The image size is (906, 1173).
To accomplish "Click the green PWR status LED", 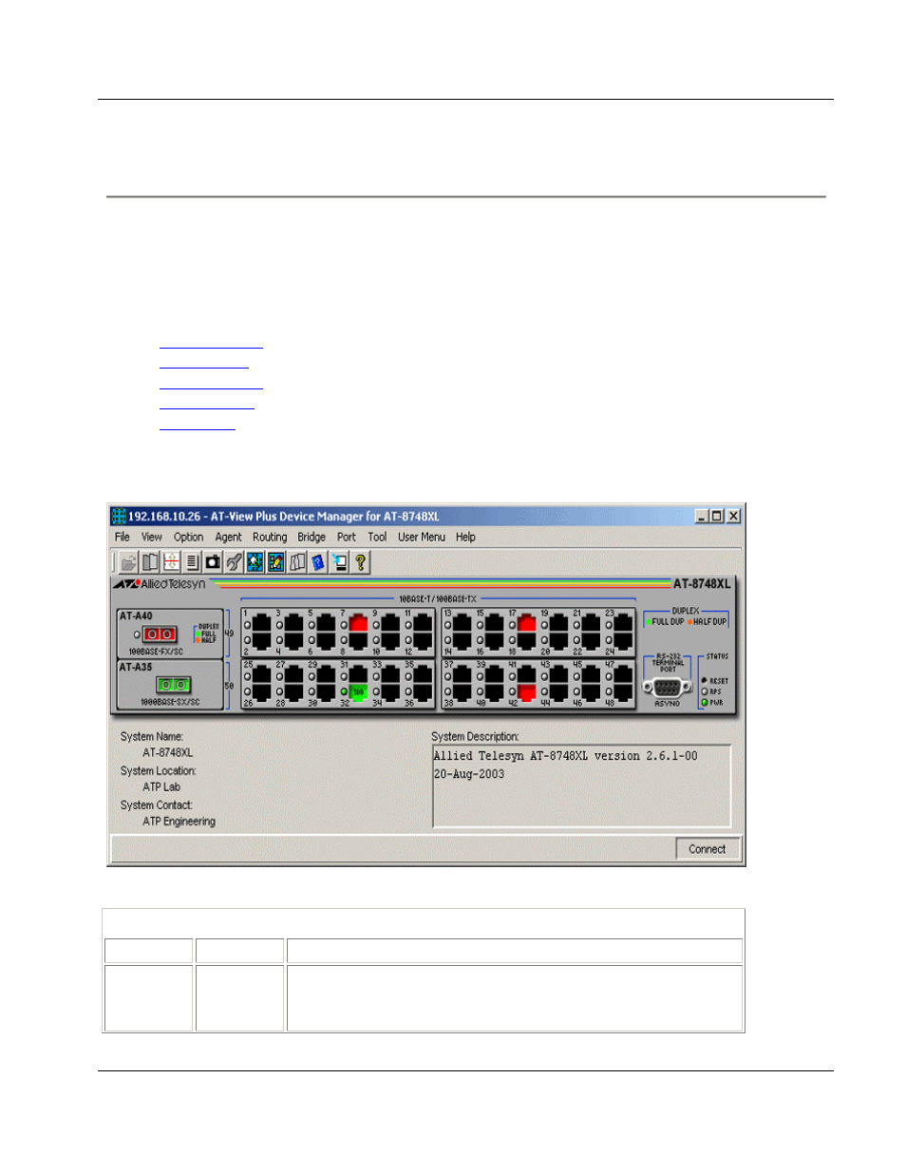I will pyautogui.click(x=705, y=703).
